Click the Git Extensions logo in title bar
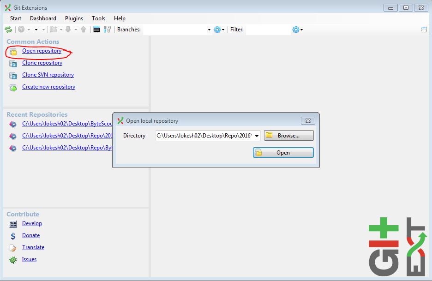This screenshot has height=281, width=432. pyautogui.click(x=8, y=7)
